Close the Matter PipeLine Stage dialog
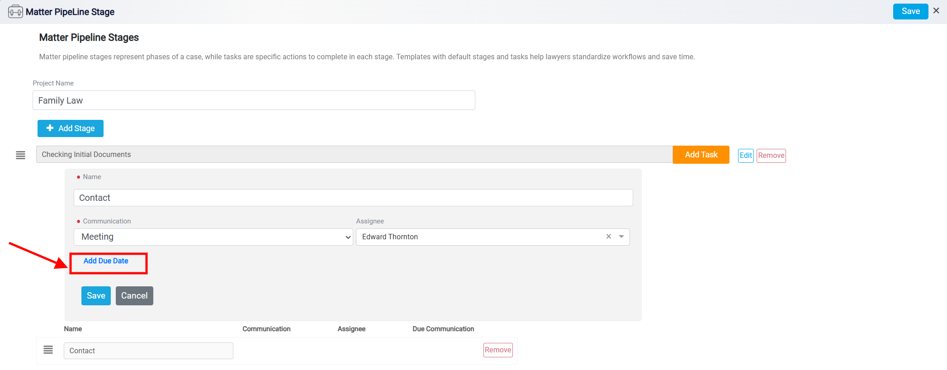 click(936, 11)
